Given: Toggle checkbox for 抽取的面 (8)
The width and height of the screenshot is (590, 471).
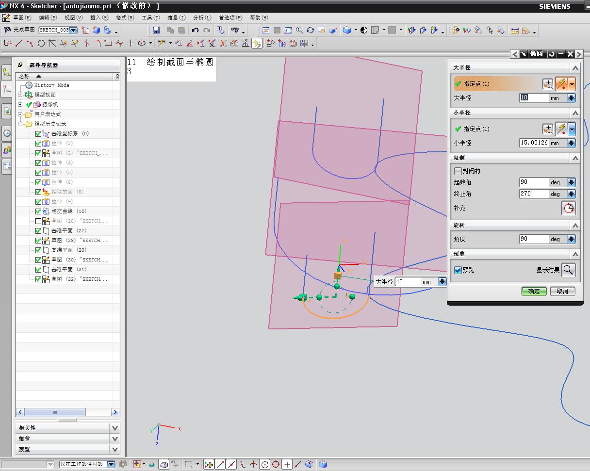Looking at the screenshot, I should (38, 192).
